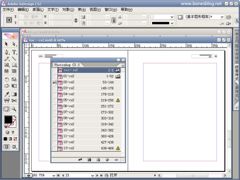Select the Scale tool
The width and height of the screenshot is (240, 180).
(x=14, y=79)
